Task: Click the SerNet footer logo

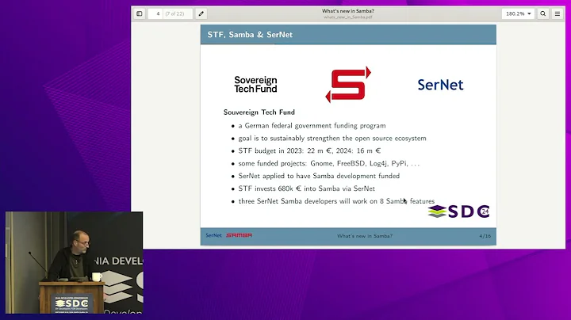Action: [x=214, y=235]
